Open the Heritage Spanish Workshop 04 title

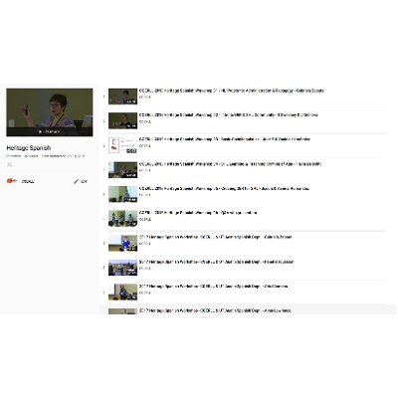(x=230, y=164)
